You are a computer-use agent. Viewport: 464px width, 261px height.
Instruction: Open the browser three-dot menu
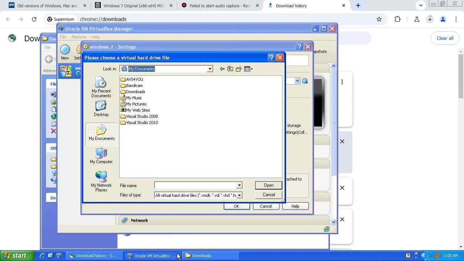(x=456, y=19)
